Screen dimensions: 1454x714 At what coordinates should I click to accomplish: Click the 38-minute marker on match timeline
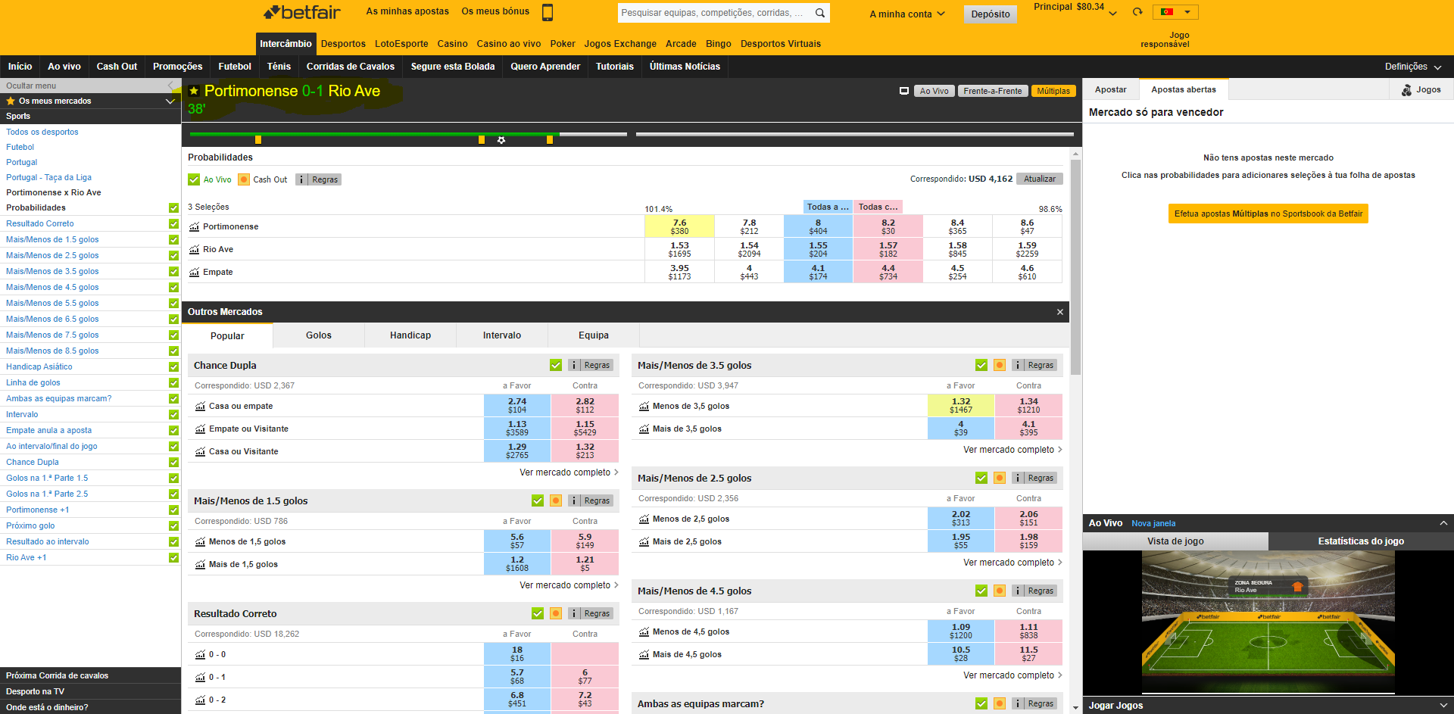click(x=550, y=139)
